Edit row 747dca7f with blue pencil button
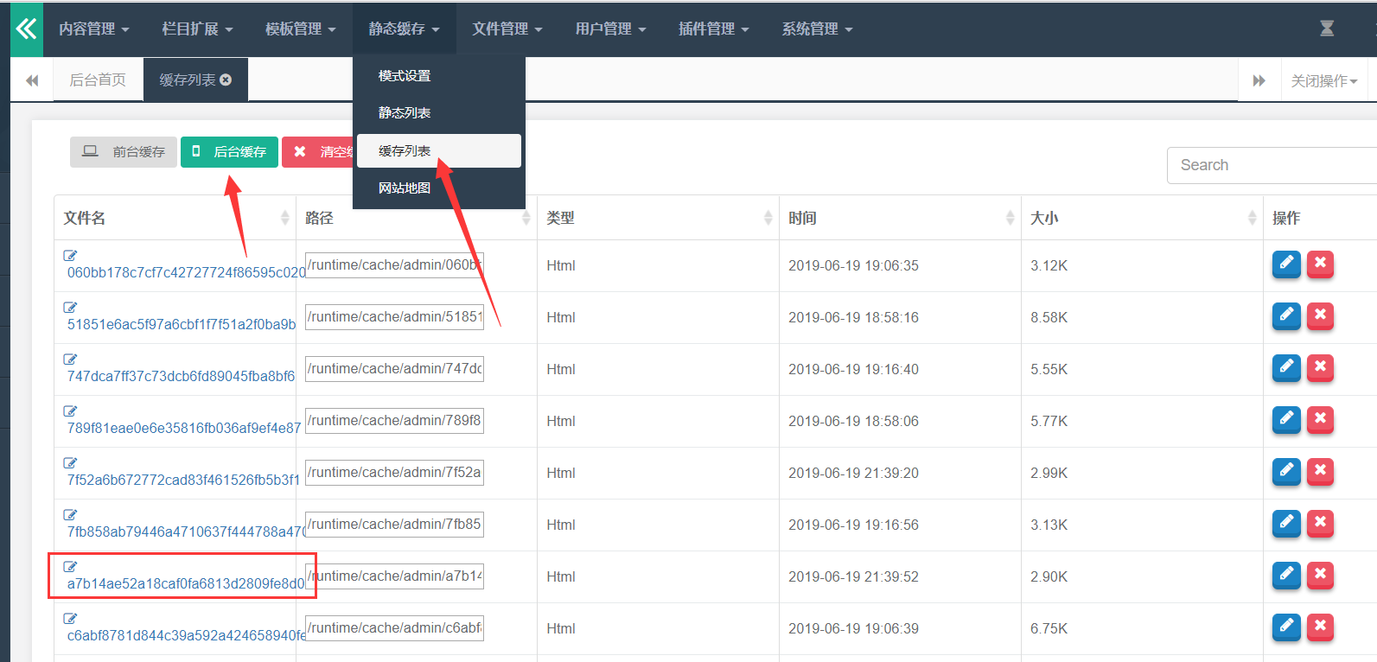The width and height of the screenshot is (1377, 662). click(x=1286, y=368)
